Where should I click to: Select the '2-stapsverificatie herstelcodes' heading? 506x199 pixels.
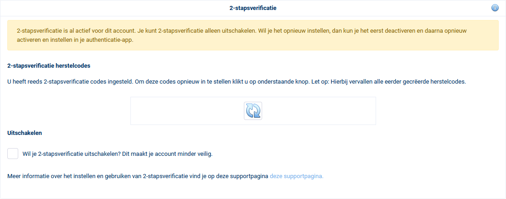[x=49, y=65]
